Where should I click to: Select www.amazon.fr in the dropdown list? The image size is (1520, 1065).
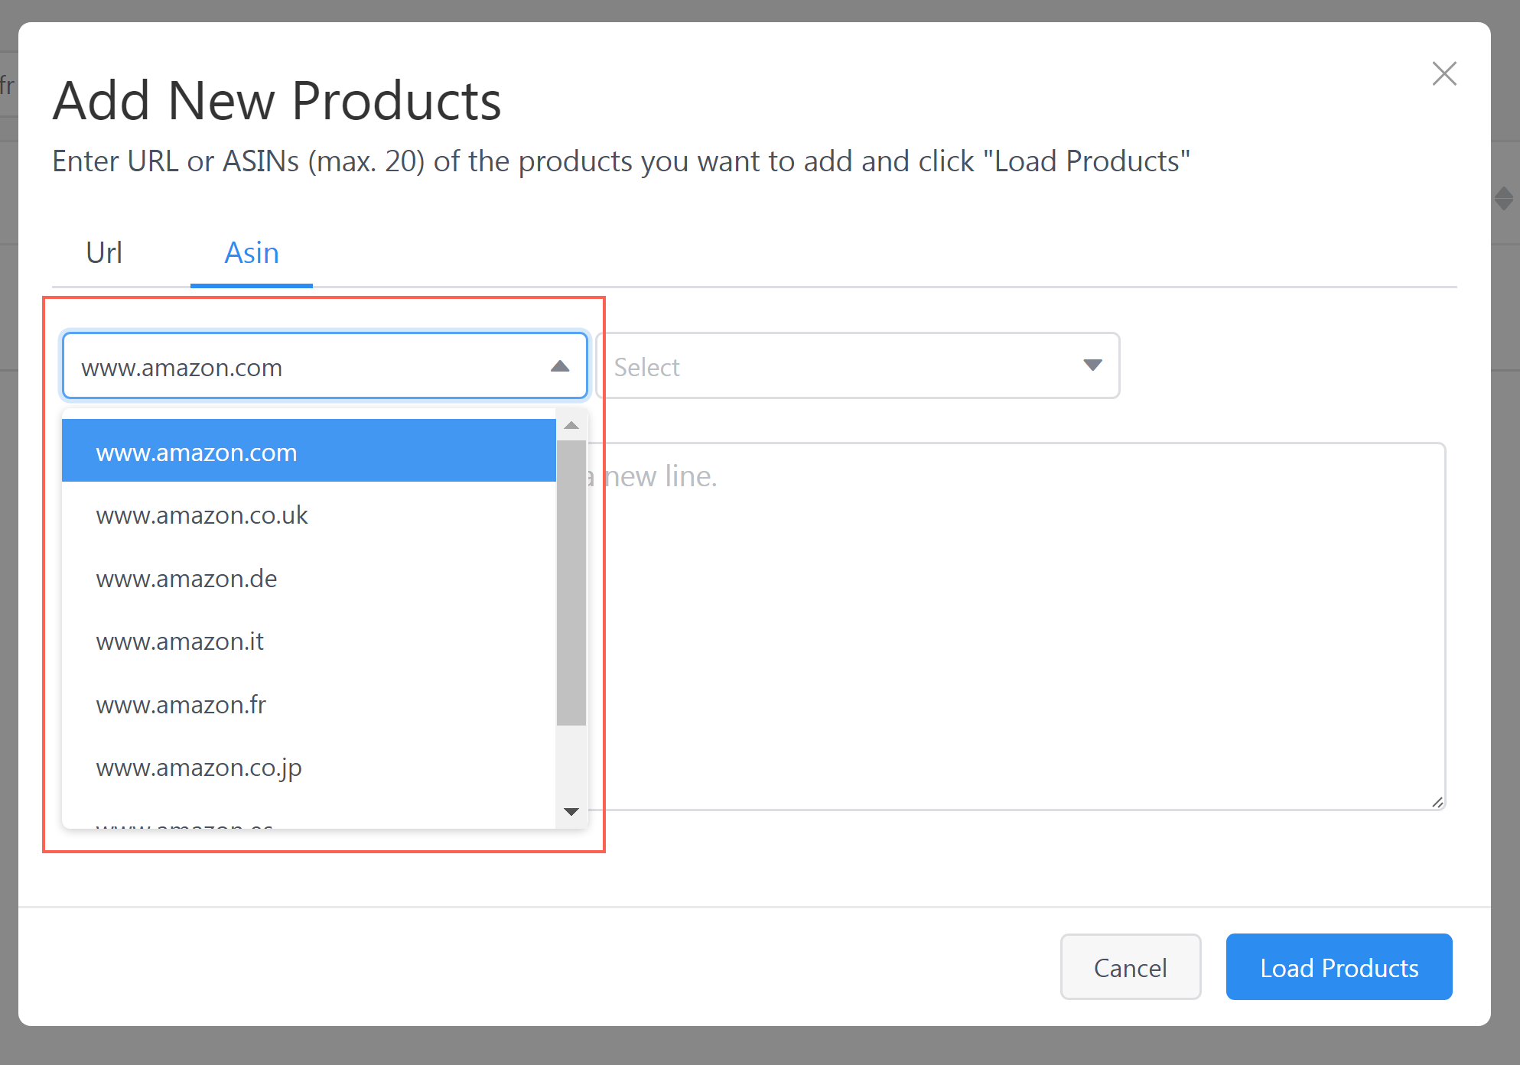(309, 704)
